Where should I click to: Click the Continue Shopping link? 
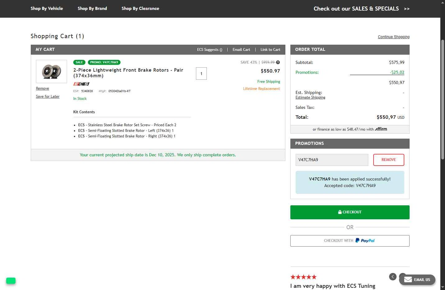pos(393,37)
